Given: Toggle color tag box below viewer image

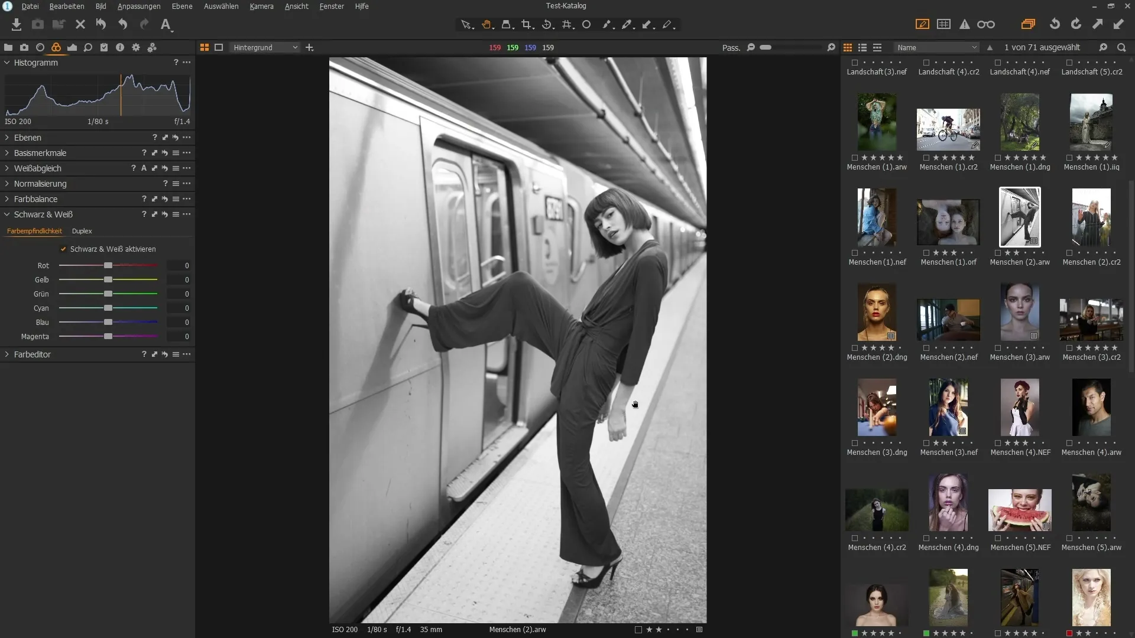Looking at the screenshot, I should pos(638,630).
